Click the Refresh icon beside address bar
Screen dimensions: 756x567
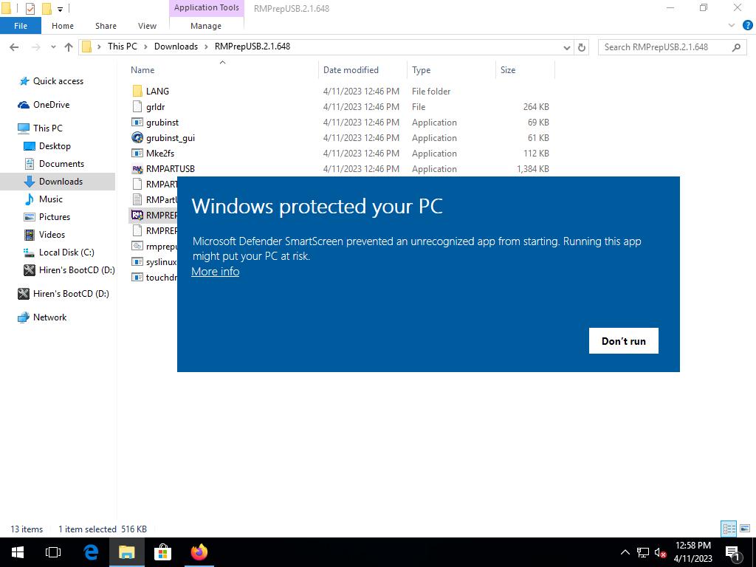582,47
